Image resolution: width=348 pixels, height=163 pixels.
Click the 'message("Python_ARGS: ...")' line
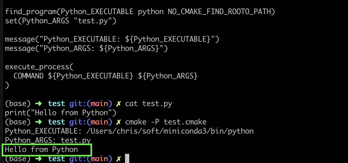coord(86,48)
